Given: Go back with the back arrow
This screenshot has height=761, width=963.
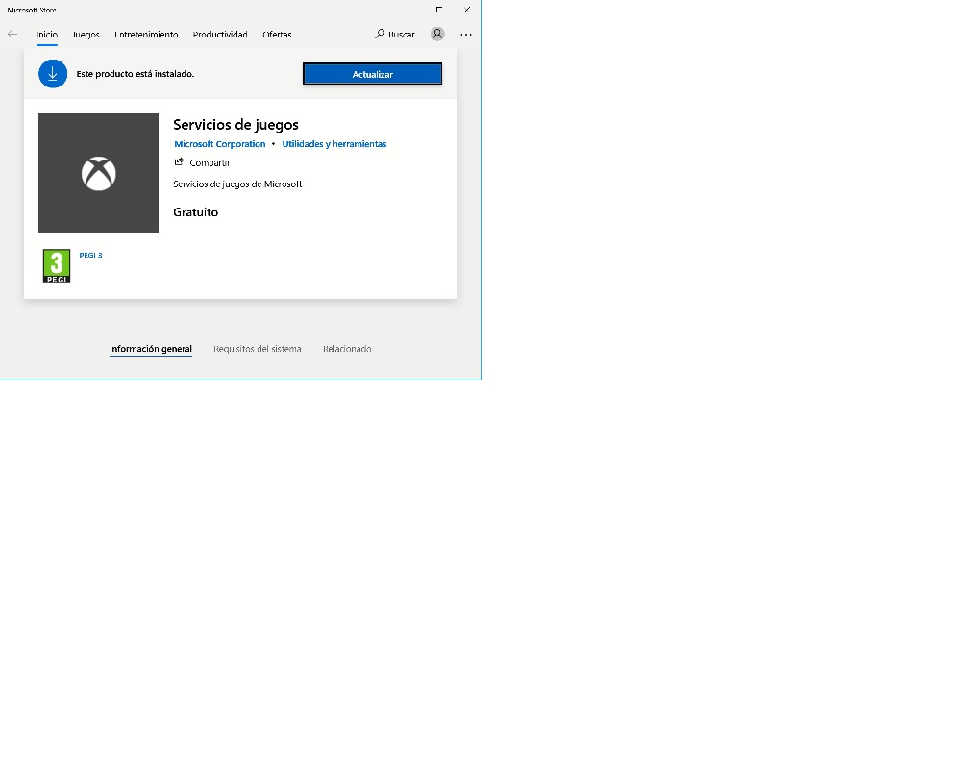Looking at the screenshot, I should pos(12,35).
